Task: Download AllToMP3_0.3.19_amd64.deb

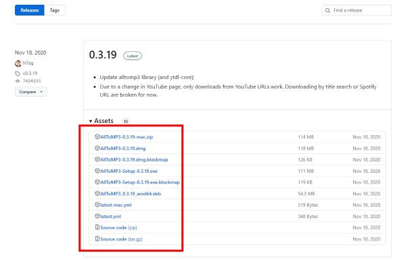Action: (131, 194)
